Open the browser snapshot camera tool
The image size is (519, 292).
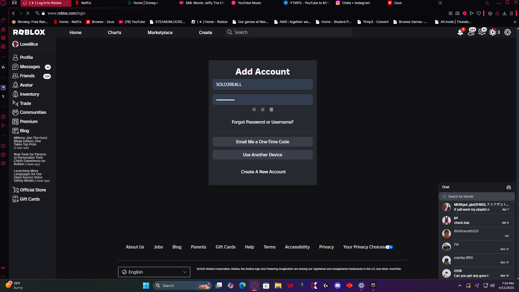click(457, 13)
